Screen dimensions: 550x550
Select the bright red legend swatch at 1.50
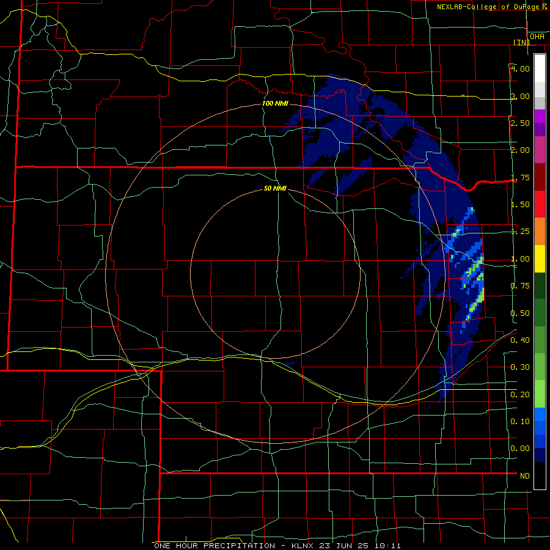point(540,205)
